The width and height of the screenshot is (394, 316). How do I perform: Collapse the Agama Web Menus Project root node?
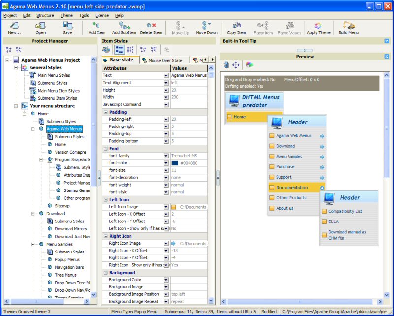[7, 60]
